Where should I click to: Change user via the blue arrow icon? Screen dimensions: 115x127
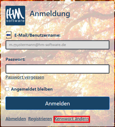(9, 35)
